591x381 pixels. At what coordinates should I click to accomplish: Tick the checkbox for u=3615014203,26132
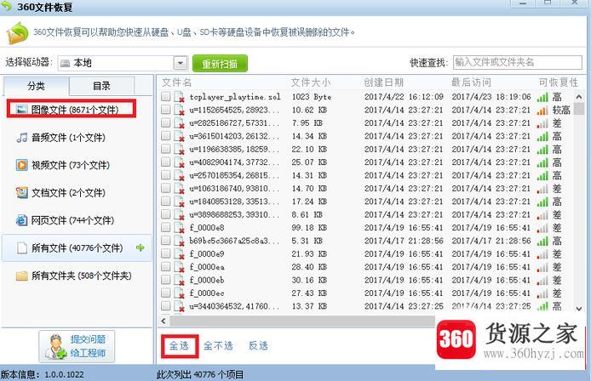(x=165, y=135)
